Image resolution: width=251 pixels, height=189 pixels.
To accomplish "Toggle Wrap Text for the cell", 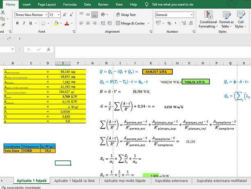I will (125, 15).
